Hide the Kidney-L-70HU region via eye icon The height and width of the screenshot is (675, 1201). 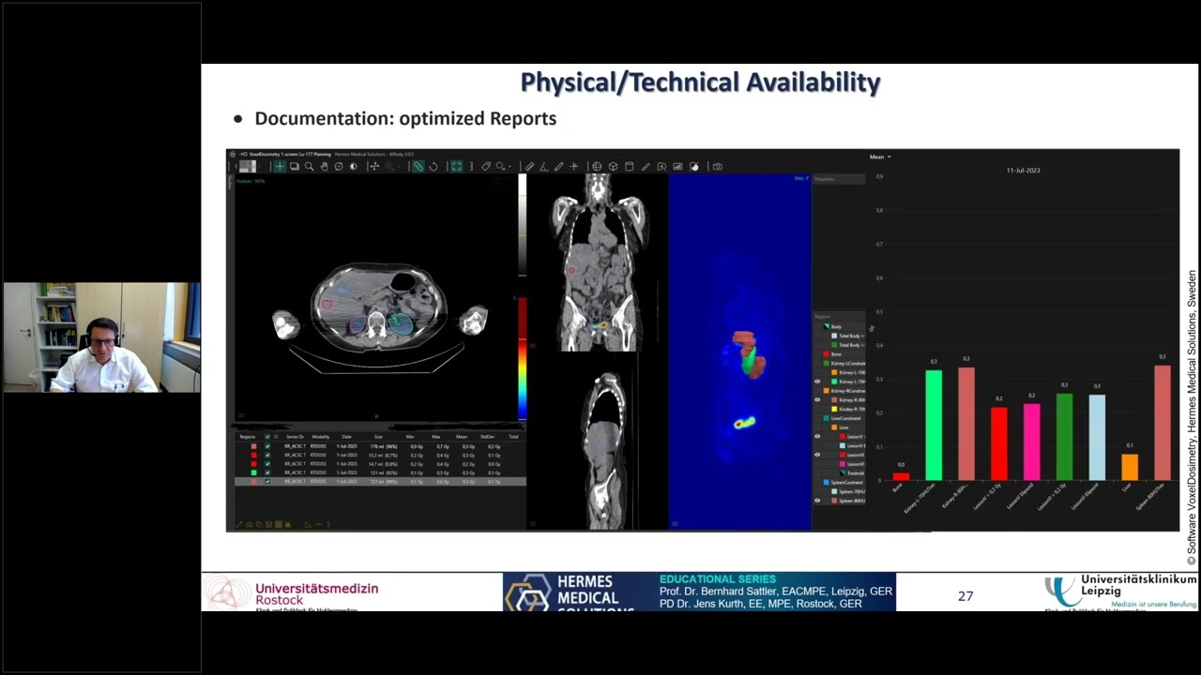point(817,382)
